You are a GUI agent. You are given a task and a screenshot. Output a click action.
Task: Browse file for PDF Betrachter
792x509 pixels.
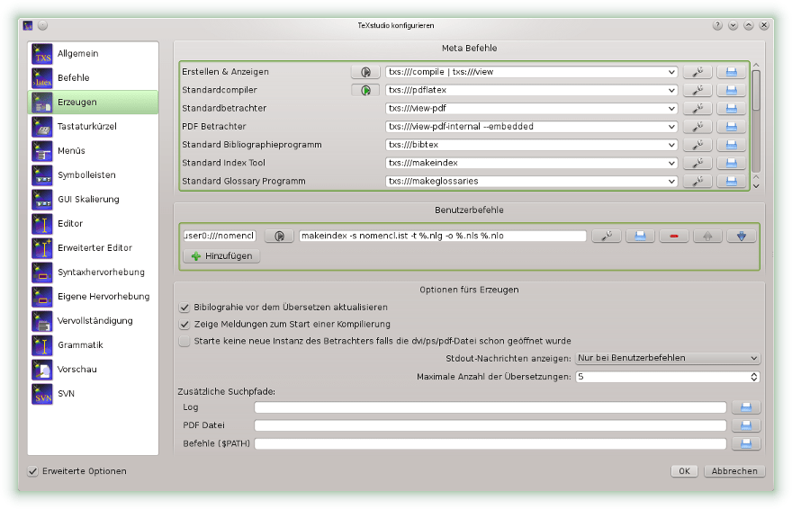732,127
